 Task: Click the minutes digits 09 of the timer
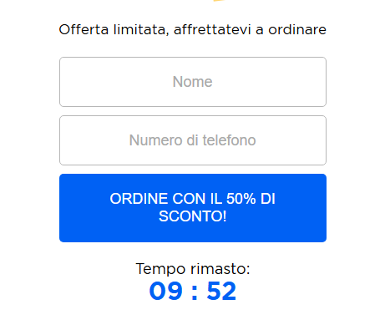(x=166, y=291)
